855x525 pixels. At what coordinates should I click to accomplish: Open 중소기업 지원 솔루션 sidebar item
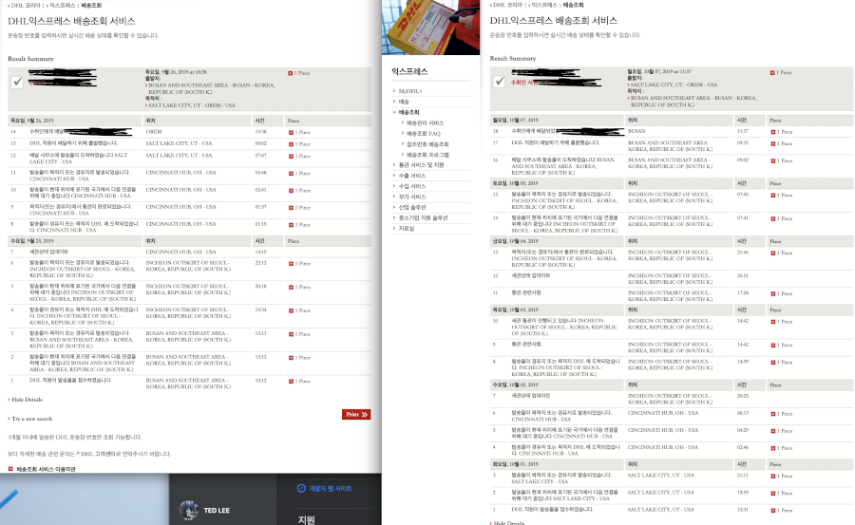tap(423, 218)
